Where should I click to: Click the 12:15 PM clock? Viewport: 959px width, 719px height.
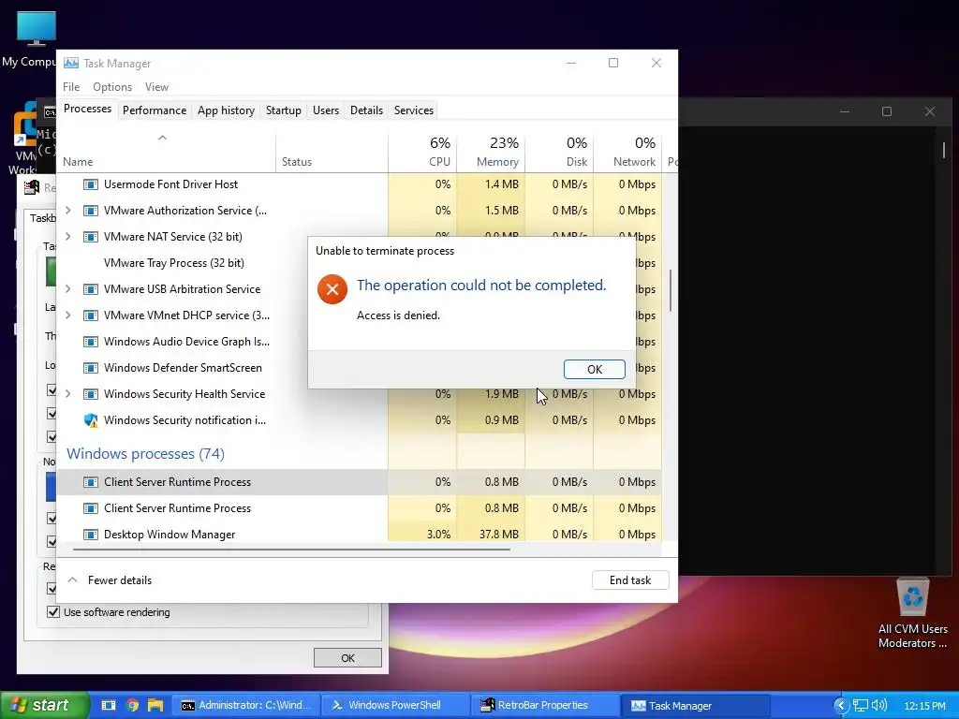click(x=924, y=706)
